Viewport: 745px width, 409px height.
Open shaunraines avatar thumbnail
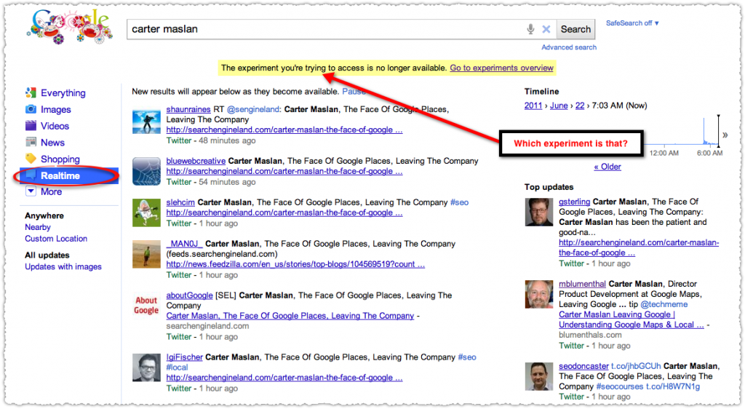point(146,122)
